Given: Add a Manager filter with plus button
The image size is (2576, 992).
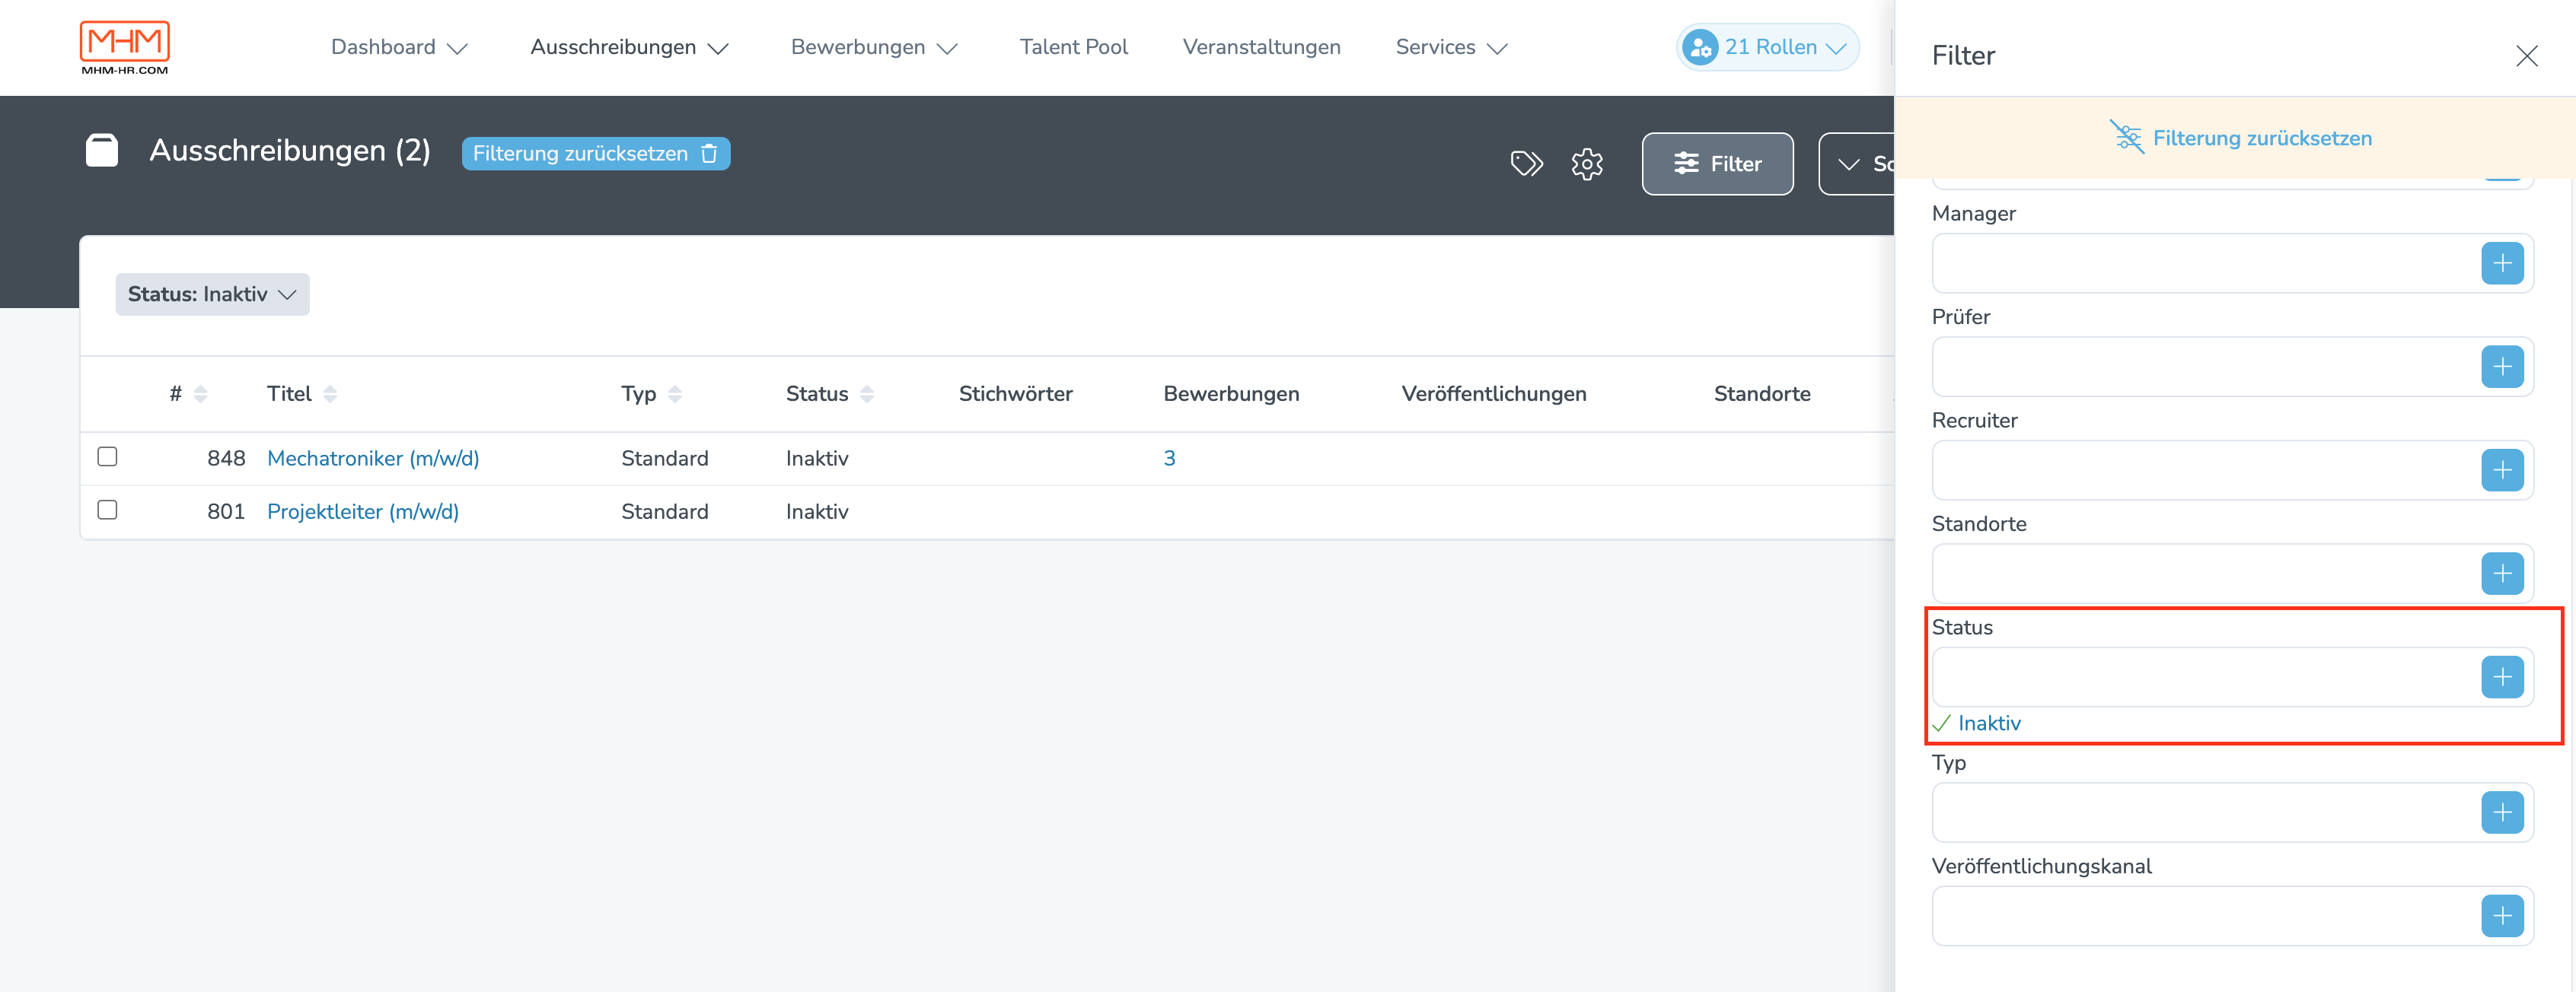Looking at the screenshot, I should (x=2501, y=264).
